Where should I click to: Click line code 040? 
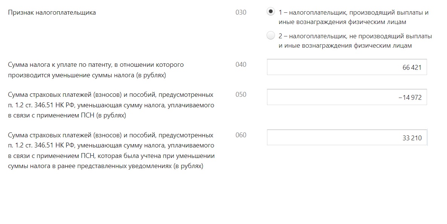pos(241,65)
